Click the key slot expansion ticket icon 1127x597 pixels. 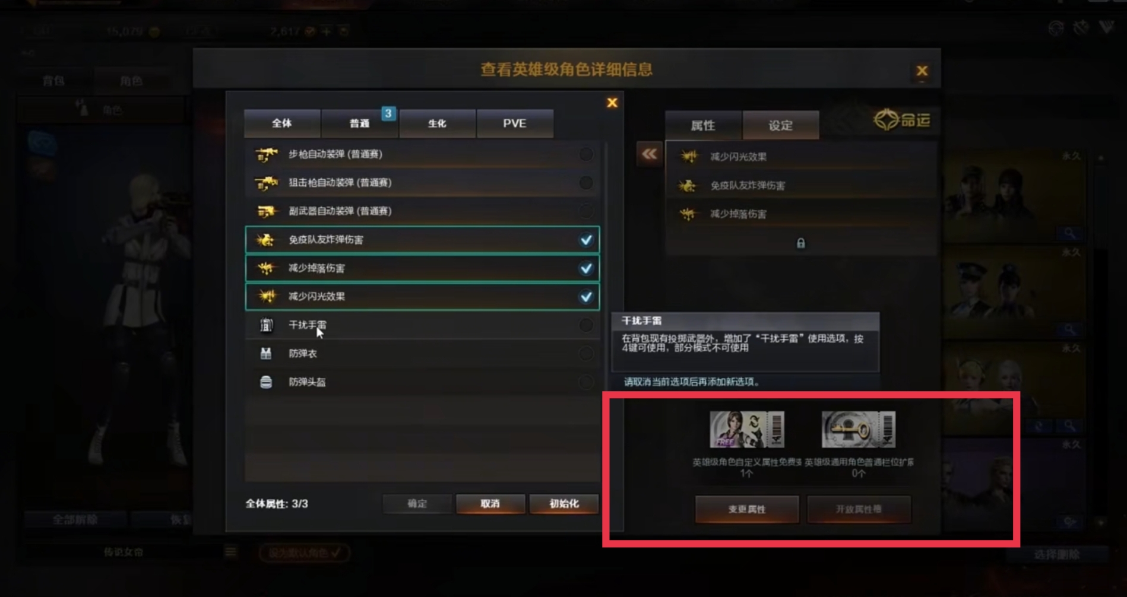(858, 429)
